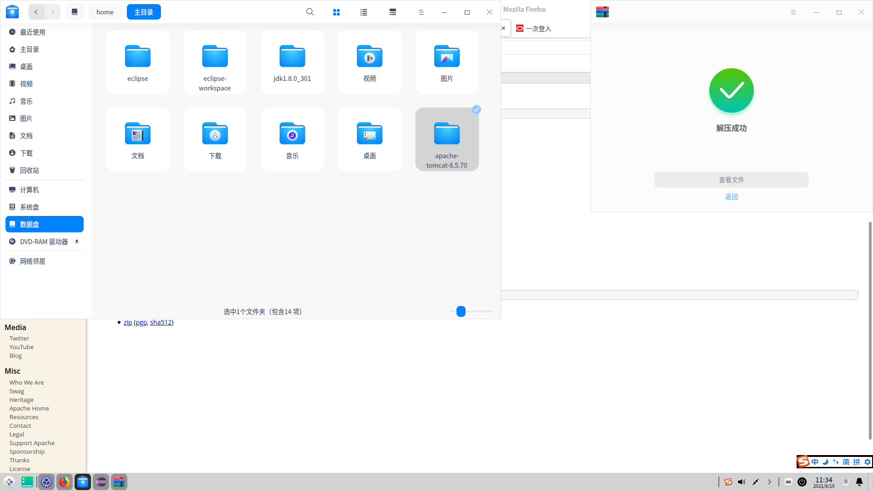Click the icon size zoom slider
This screenshot has height=491, width=873.
pos(461,311)
